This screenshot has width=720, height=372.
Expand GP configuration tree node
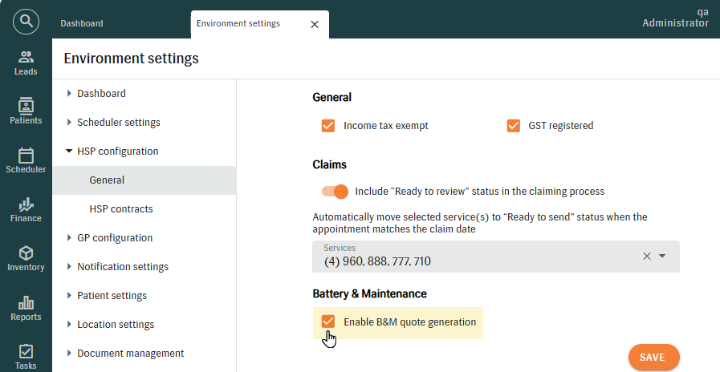[x=69, y=238]
